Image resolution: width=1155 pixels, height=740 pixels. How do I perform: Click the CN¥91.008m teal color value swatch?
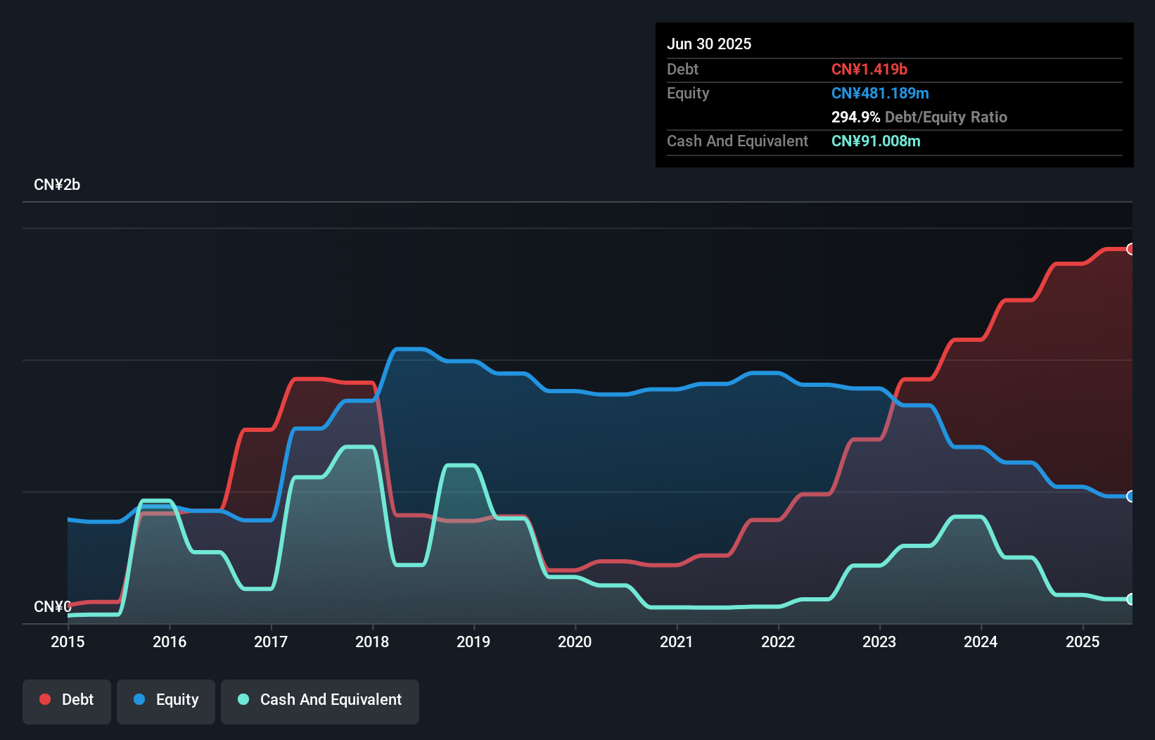876,141
